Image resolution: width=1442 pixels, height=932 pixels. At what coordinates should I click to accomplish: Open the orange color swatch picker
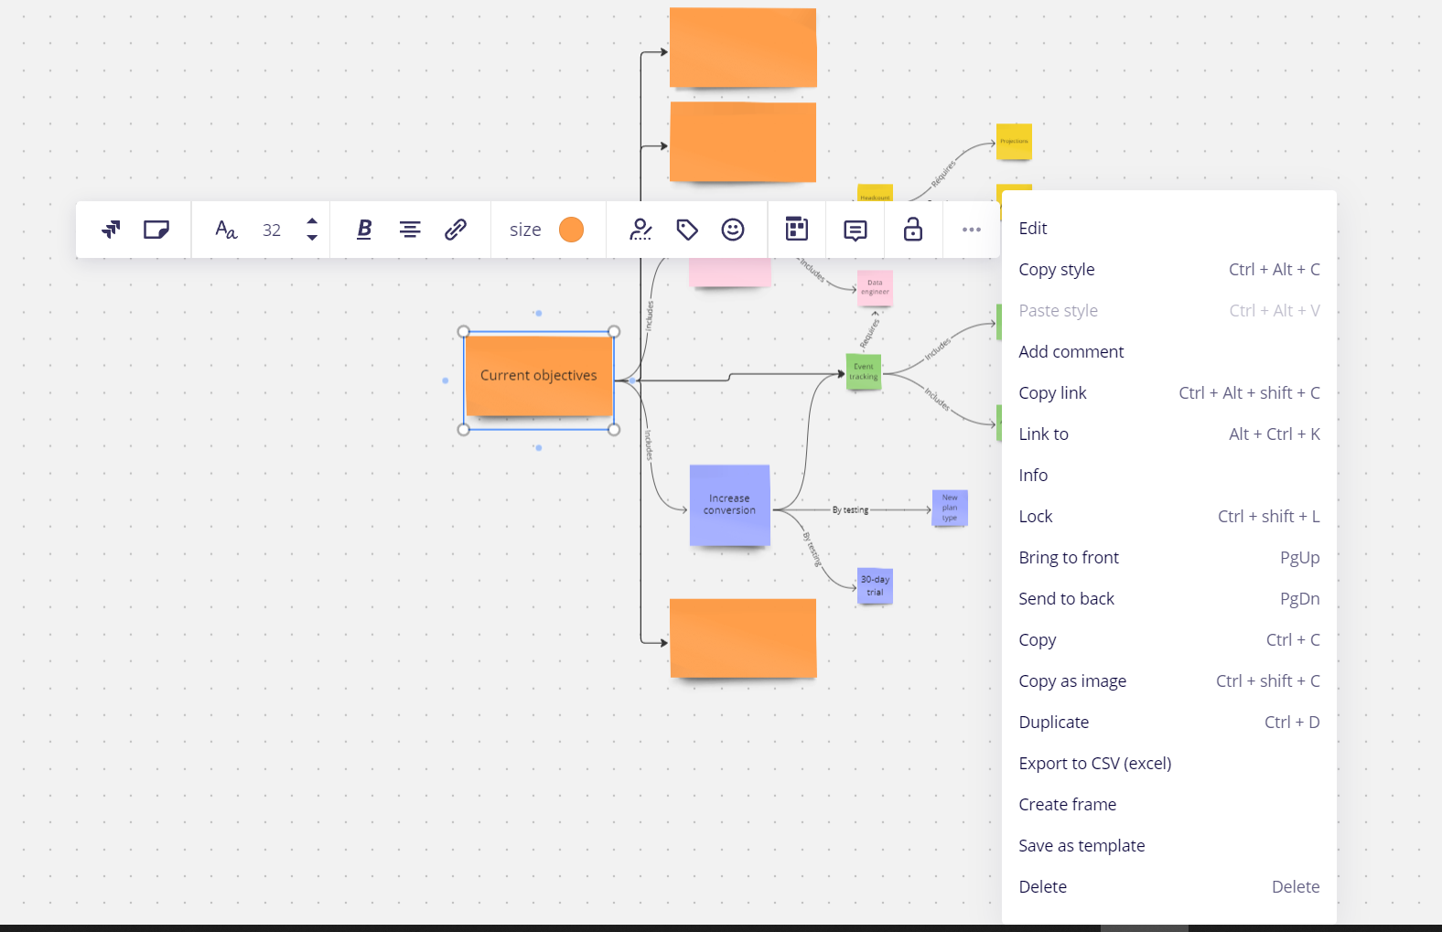point(571,230)
